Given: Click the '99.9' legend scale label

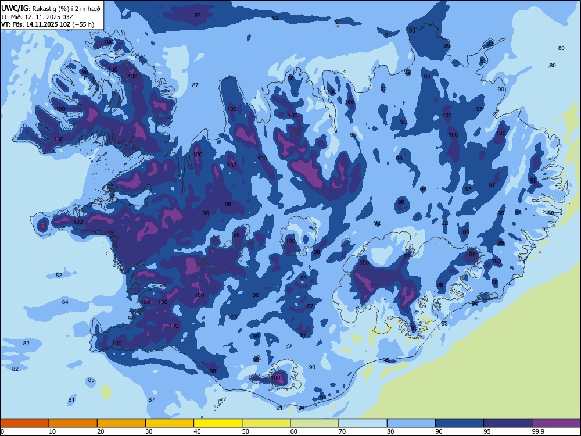Looking at the screenshot, I should tap(537, 431).
